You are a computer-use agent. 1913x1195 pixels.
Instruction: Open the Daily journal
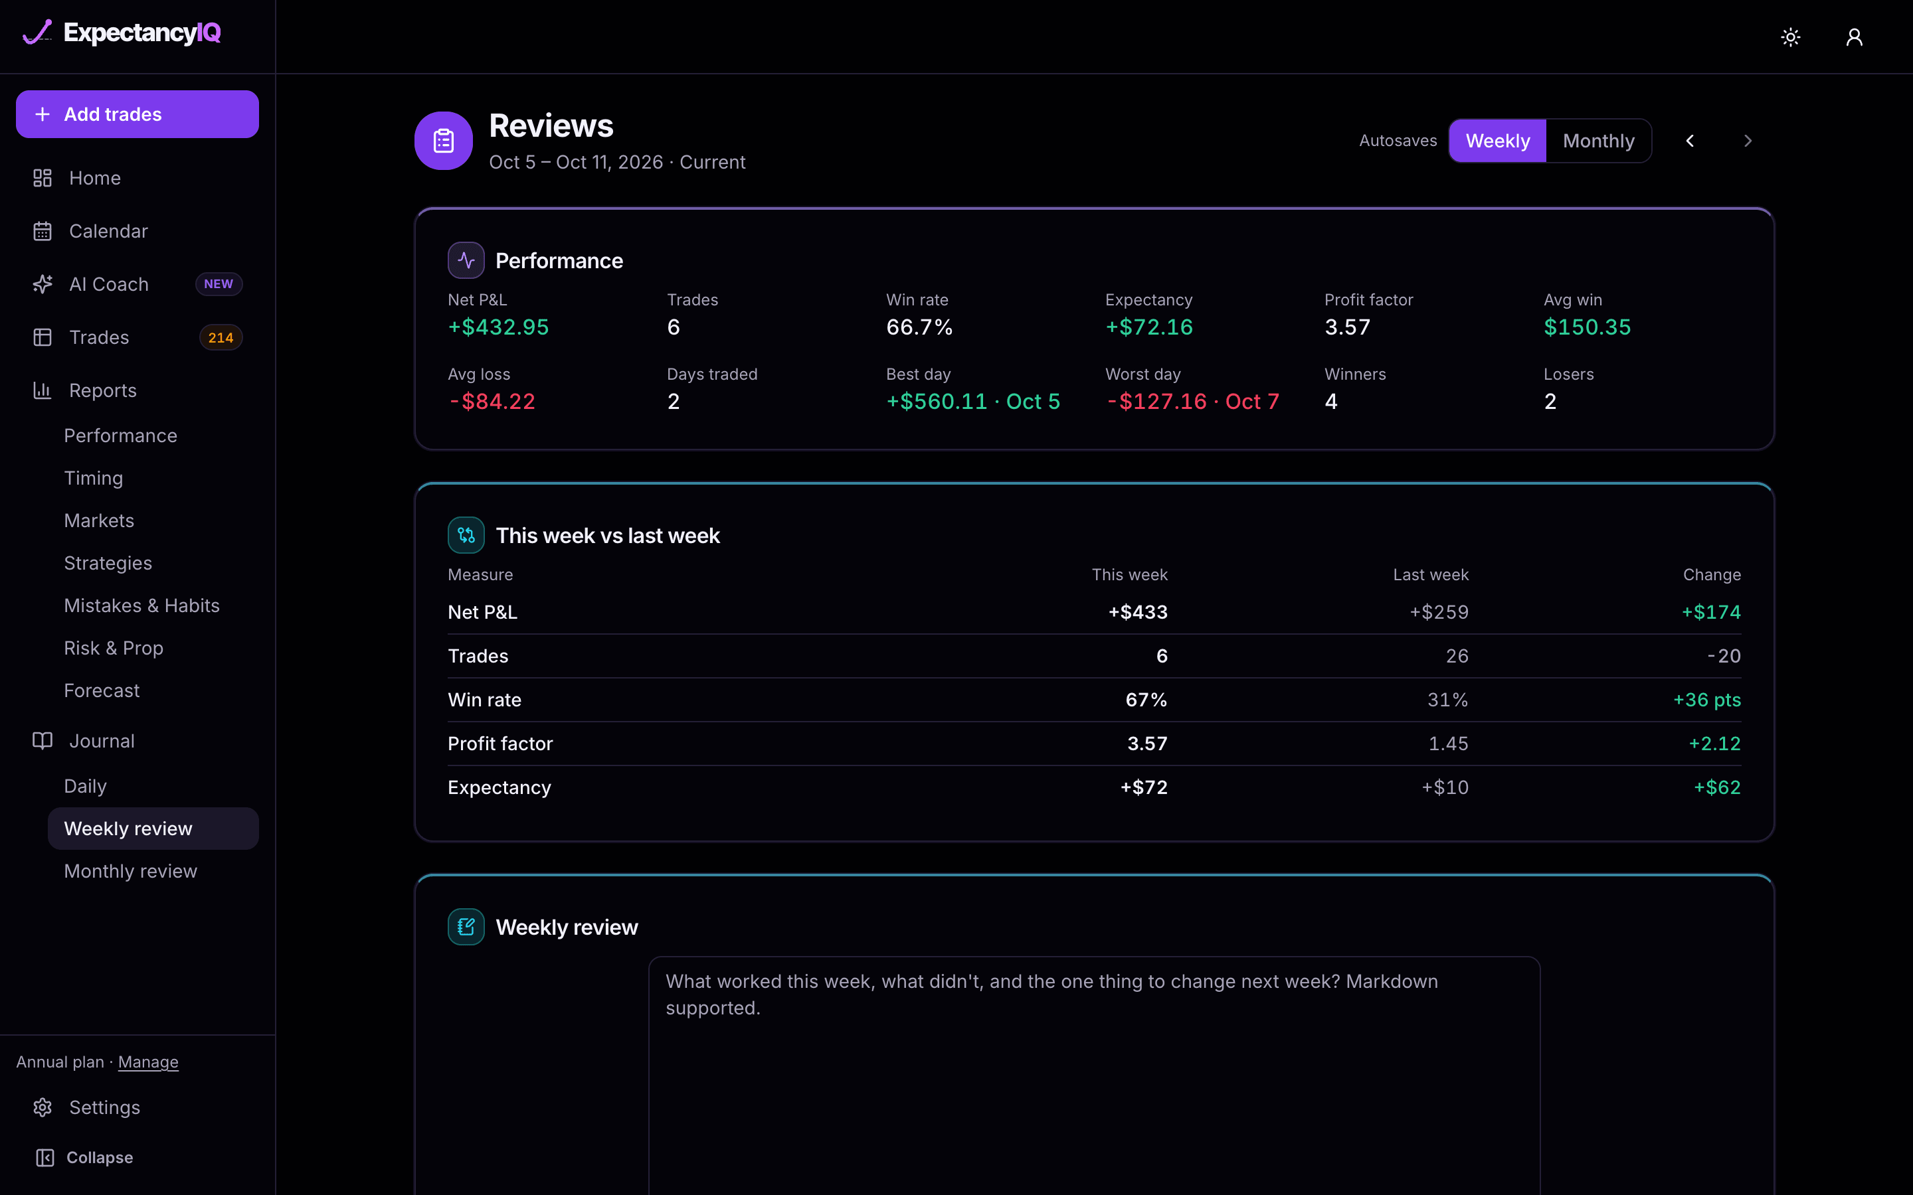coord(84,787)
